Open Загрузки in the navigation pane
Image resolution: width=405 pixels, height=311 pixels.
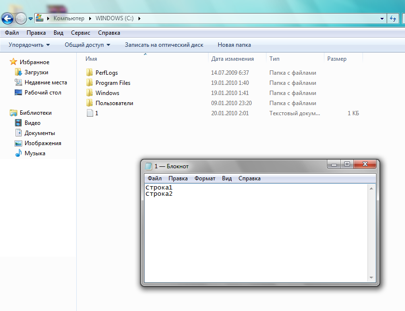36,72
